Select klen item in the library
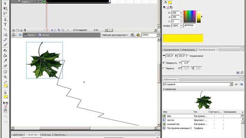246x138 pixels. [201, 116]
